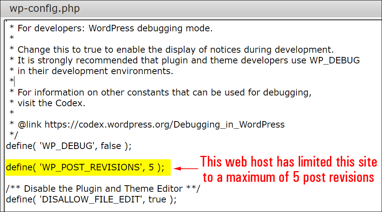Click inside the code editor text area
The height and width of the screenshot is (212, 382).
tap(193, 116)
